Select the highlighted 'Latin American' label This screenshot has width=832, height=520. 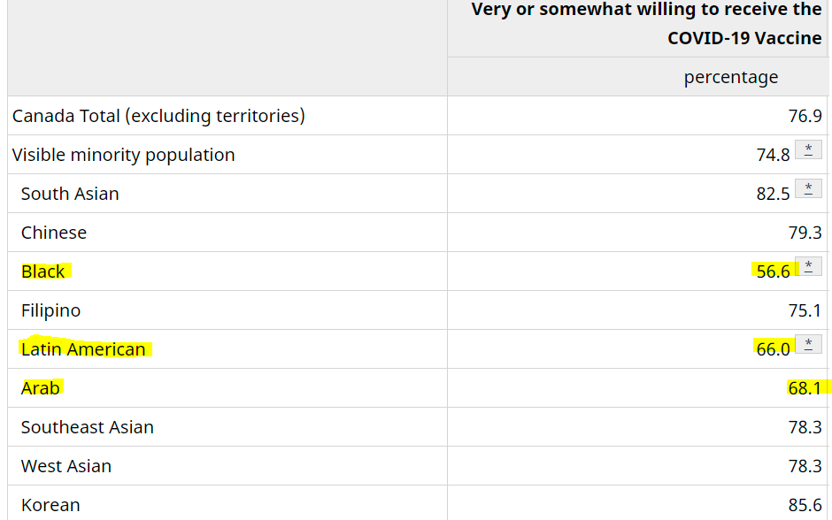(83, 349)
